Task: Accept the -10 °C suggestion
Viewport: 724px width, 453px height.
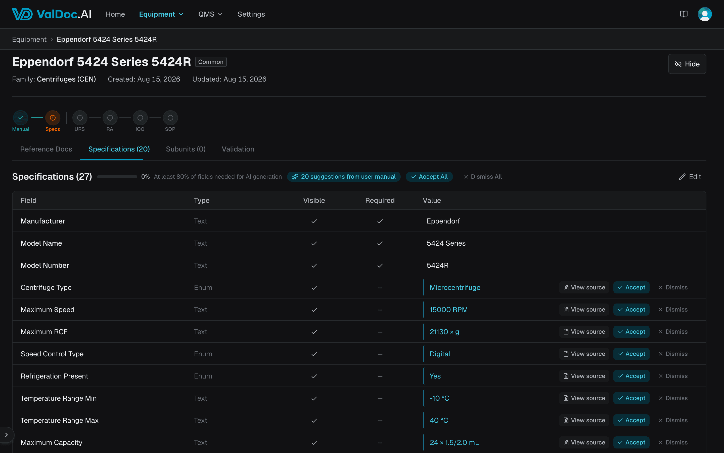Action: tap(631, 398)
